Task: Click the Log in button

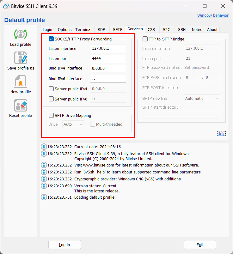Action: pyautogui.click(x=64, y=245)
